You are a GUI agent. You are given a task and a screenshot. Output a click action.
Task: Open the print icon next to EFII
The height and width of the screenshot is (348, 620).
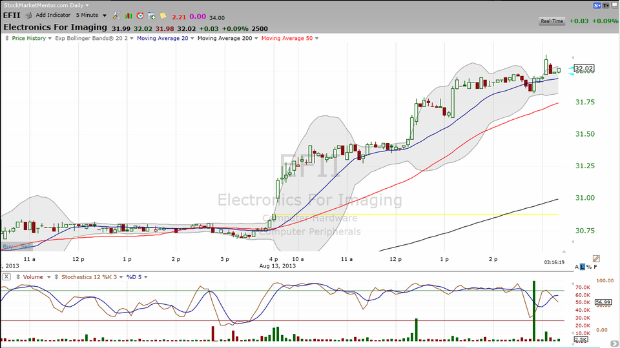point(28,15)
